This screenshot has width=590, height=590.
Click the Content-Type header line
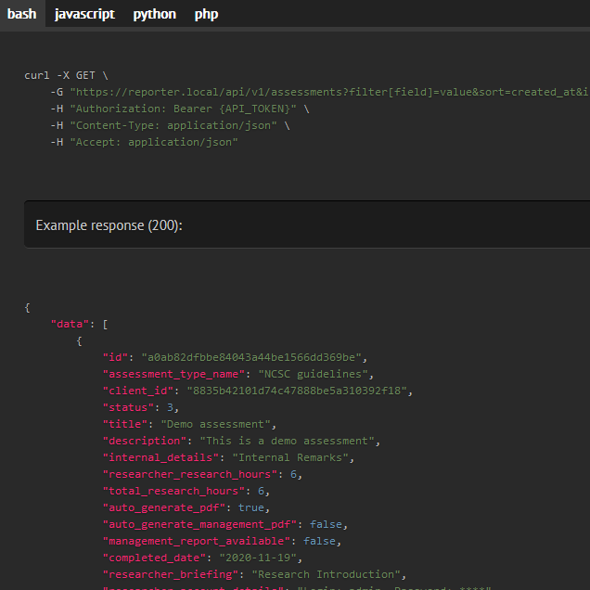170,125
